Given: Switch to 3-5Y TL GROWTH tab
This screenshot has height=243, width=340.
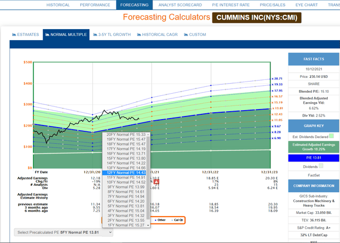Looking at the screenshot, I should [112, 34].
